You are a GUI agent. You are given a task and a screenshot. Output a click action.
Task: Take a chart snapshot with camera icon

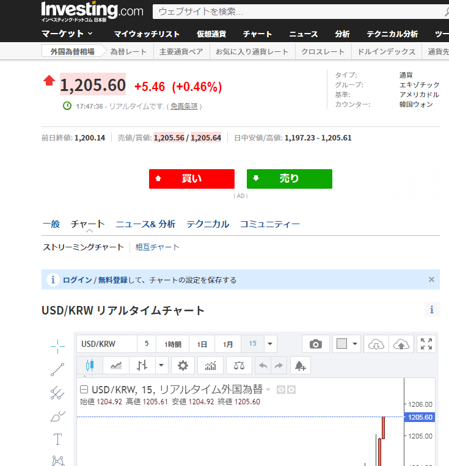pyautogui.click(x=316, y=344)
